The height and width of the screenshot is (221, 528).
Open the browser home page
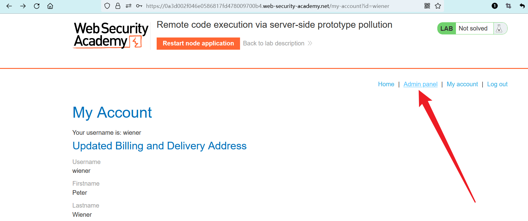tap(50, 6)
